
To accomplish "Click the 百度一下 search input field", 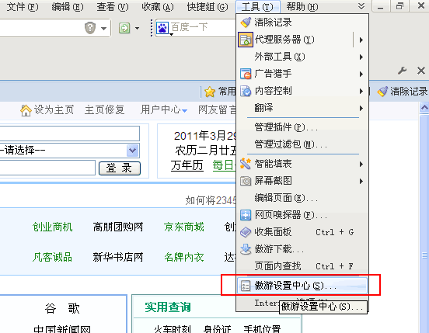I will coord(202,28).
